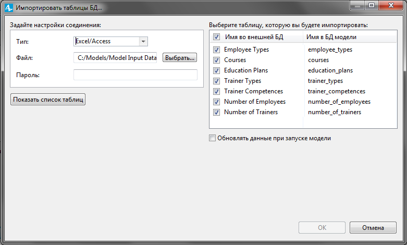Select the number_of_trainers model name cell
407x245 pixels.
335,112
